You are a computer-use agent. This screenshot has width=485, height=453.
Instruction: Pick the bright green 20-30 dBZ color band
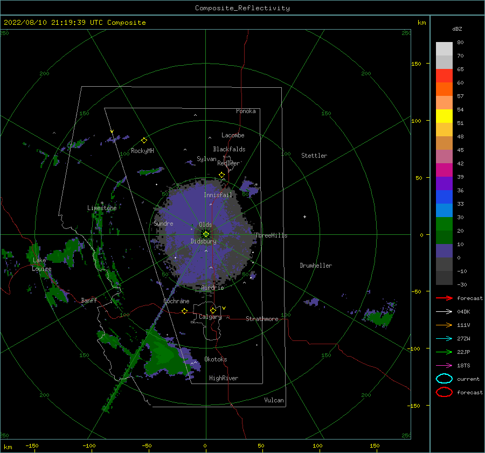(x=444, y=224)
